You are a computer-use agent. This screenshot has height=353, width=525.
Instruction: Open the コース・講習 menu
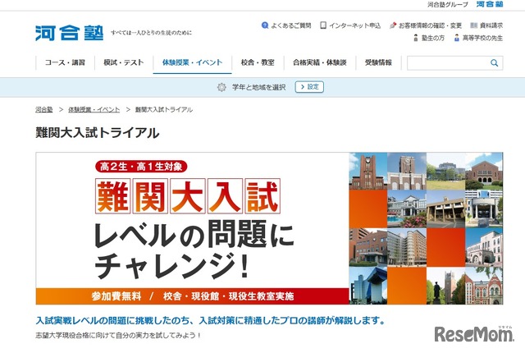pyautogui.click(x=65, y=62)
